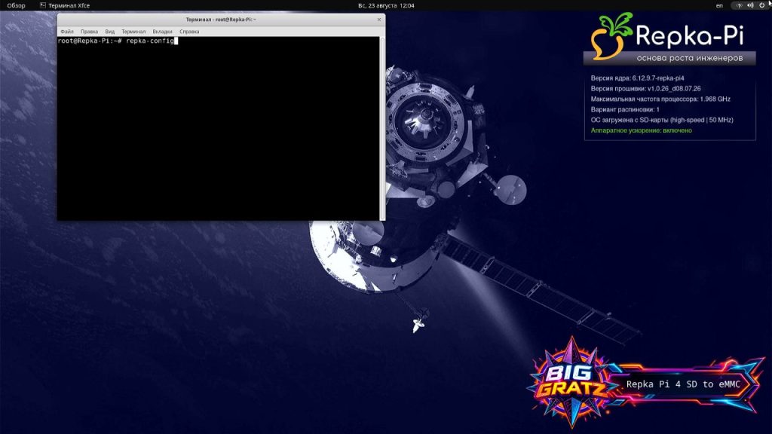Open the Терминал menu in the menu bar

click(133, 32)
